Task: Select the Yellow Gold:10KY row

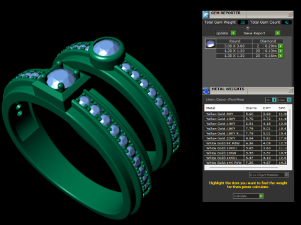Action: pyautogui.click(x=246, y=119)
